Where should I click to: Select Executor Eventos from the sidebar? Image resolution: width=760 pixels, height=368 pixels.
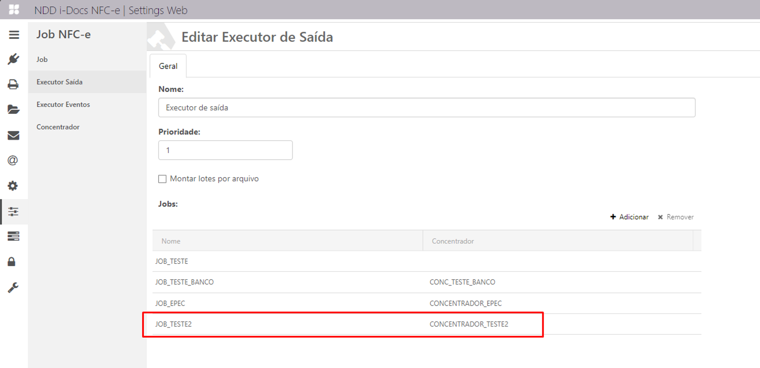(x=63, y=104)
